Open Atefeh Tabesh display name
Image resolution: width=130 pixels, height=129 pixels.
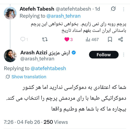coord(37,9)
